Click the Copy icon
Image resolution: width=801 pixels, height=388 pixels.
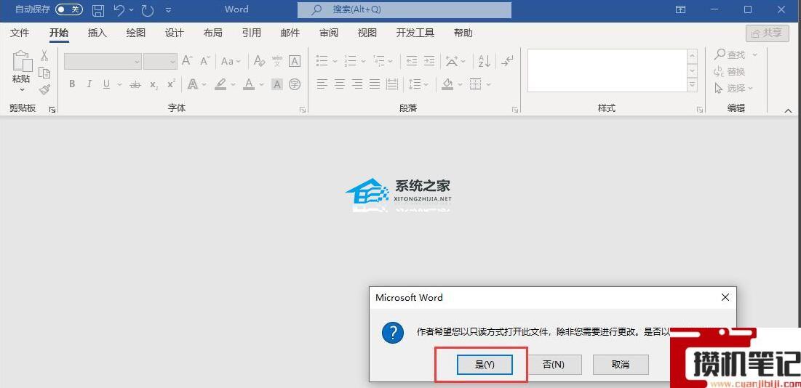point(44,73)
